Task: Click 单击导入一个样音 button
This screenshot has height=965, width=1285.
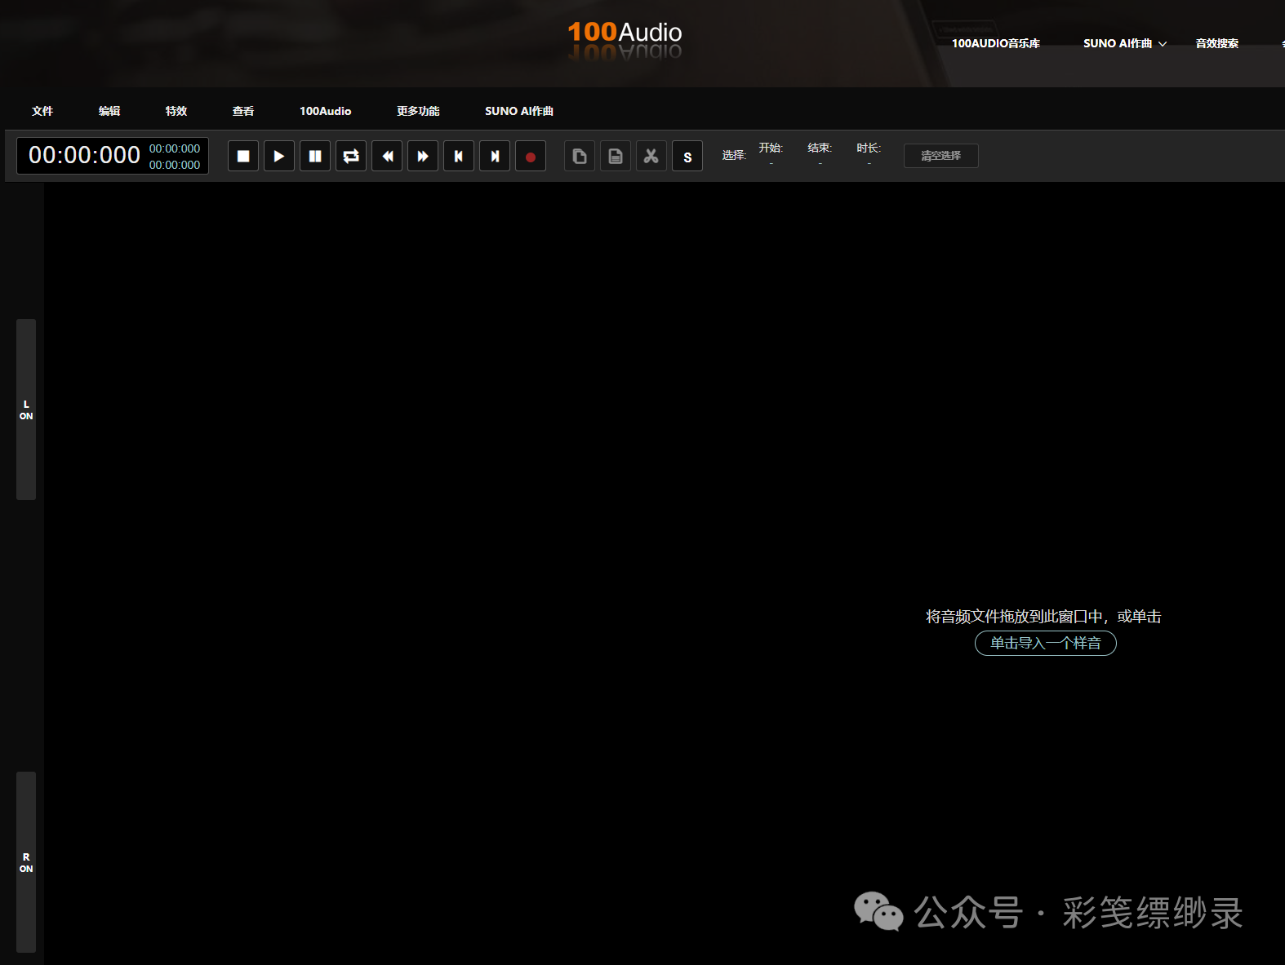Action: (x=1046, y=643)
